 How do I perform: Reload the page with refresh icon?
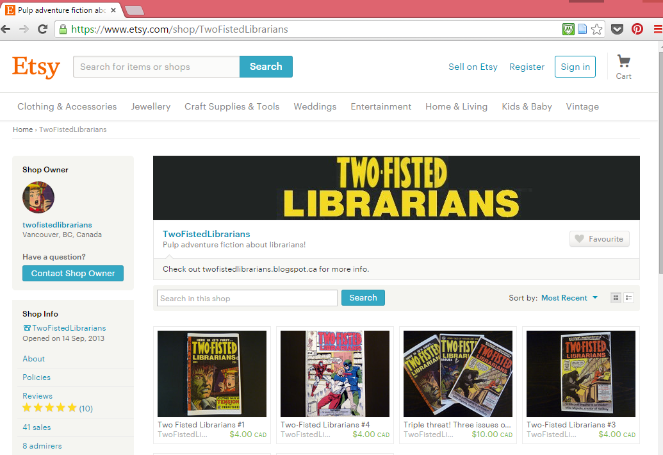[x=42, y=29]
